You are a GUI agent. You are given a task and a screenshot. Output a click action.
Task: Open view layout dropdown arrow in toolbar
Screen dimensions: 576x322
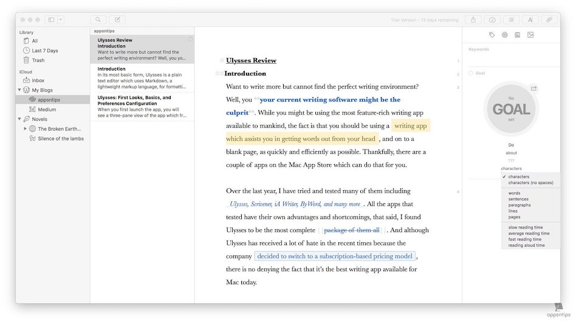[x=61, y=19]
